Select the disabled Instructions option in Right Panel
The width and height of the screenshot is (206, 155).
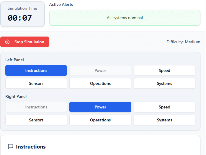click(36, 107)
